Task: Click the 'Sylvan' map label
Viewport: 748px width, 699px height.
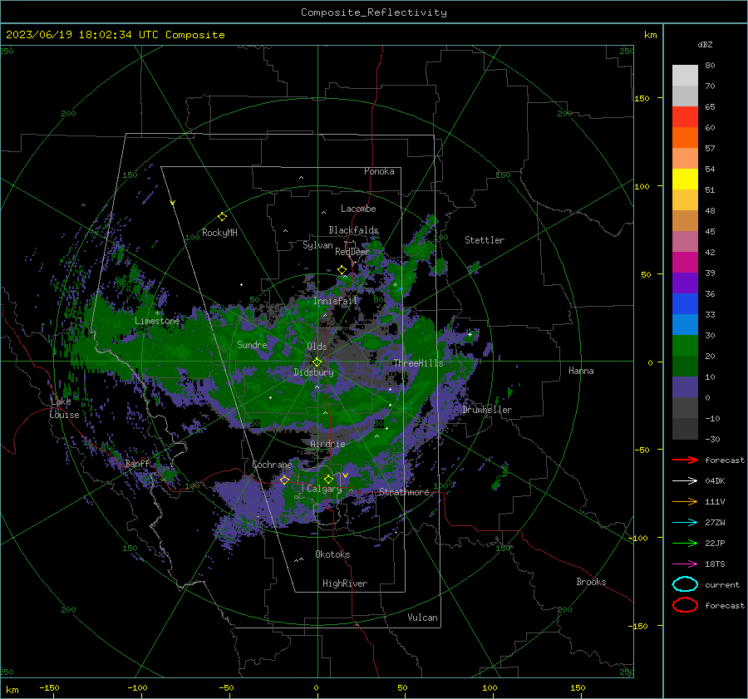Action: [317, 245]
